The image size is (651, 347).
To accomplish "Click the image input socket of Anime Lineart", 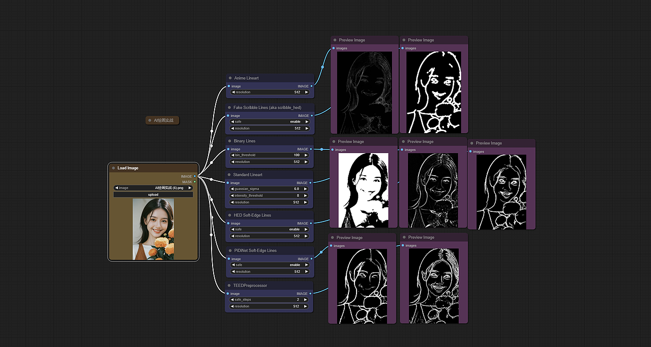I will (x=228, y=86).
